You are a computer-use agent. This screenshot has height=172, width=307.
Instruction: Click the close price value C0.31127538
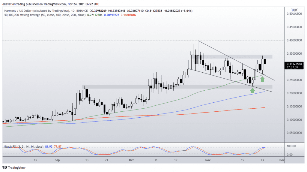pos(153,11)
